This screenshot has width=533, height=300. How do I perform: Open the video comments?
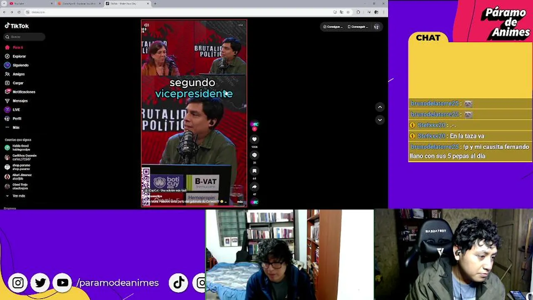tap(254, 155)
